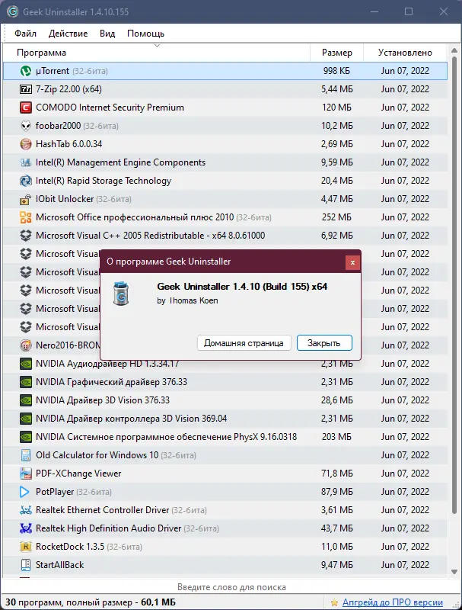Click Realtek High Definition Audio icon

point(26,528)
